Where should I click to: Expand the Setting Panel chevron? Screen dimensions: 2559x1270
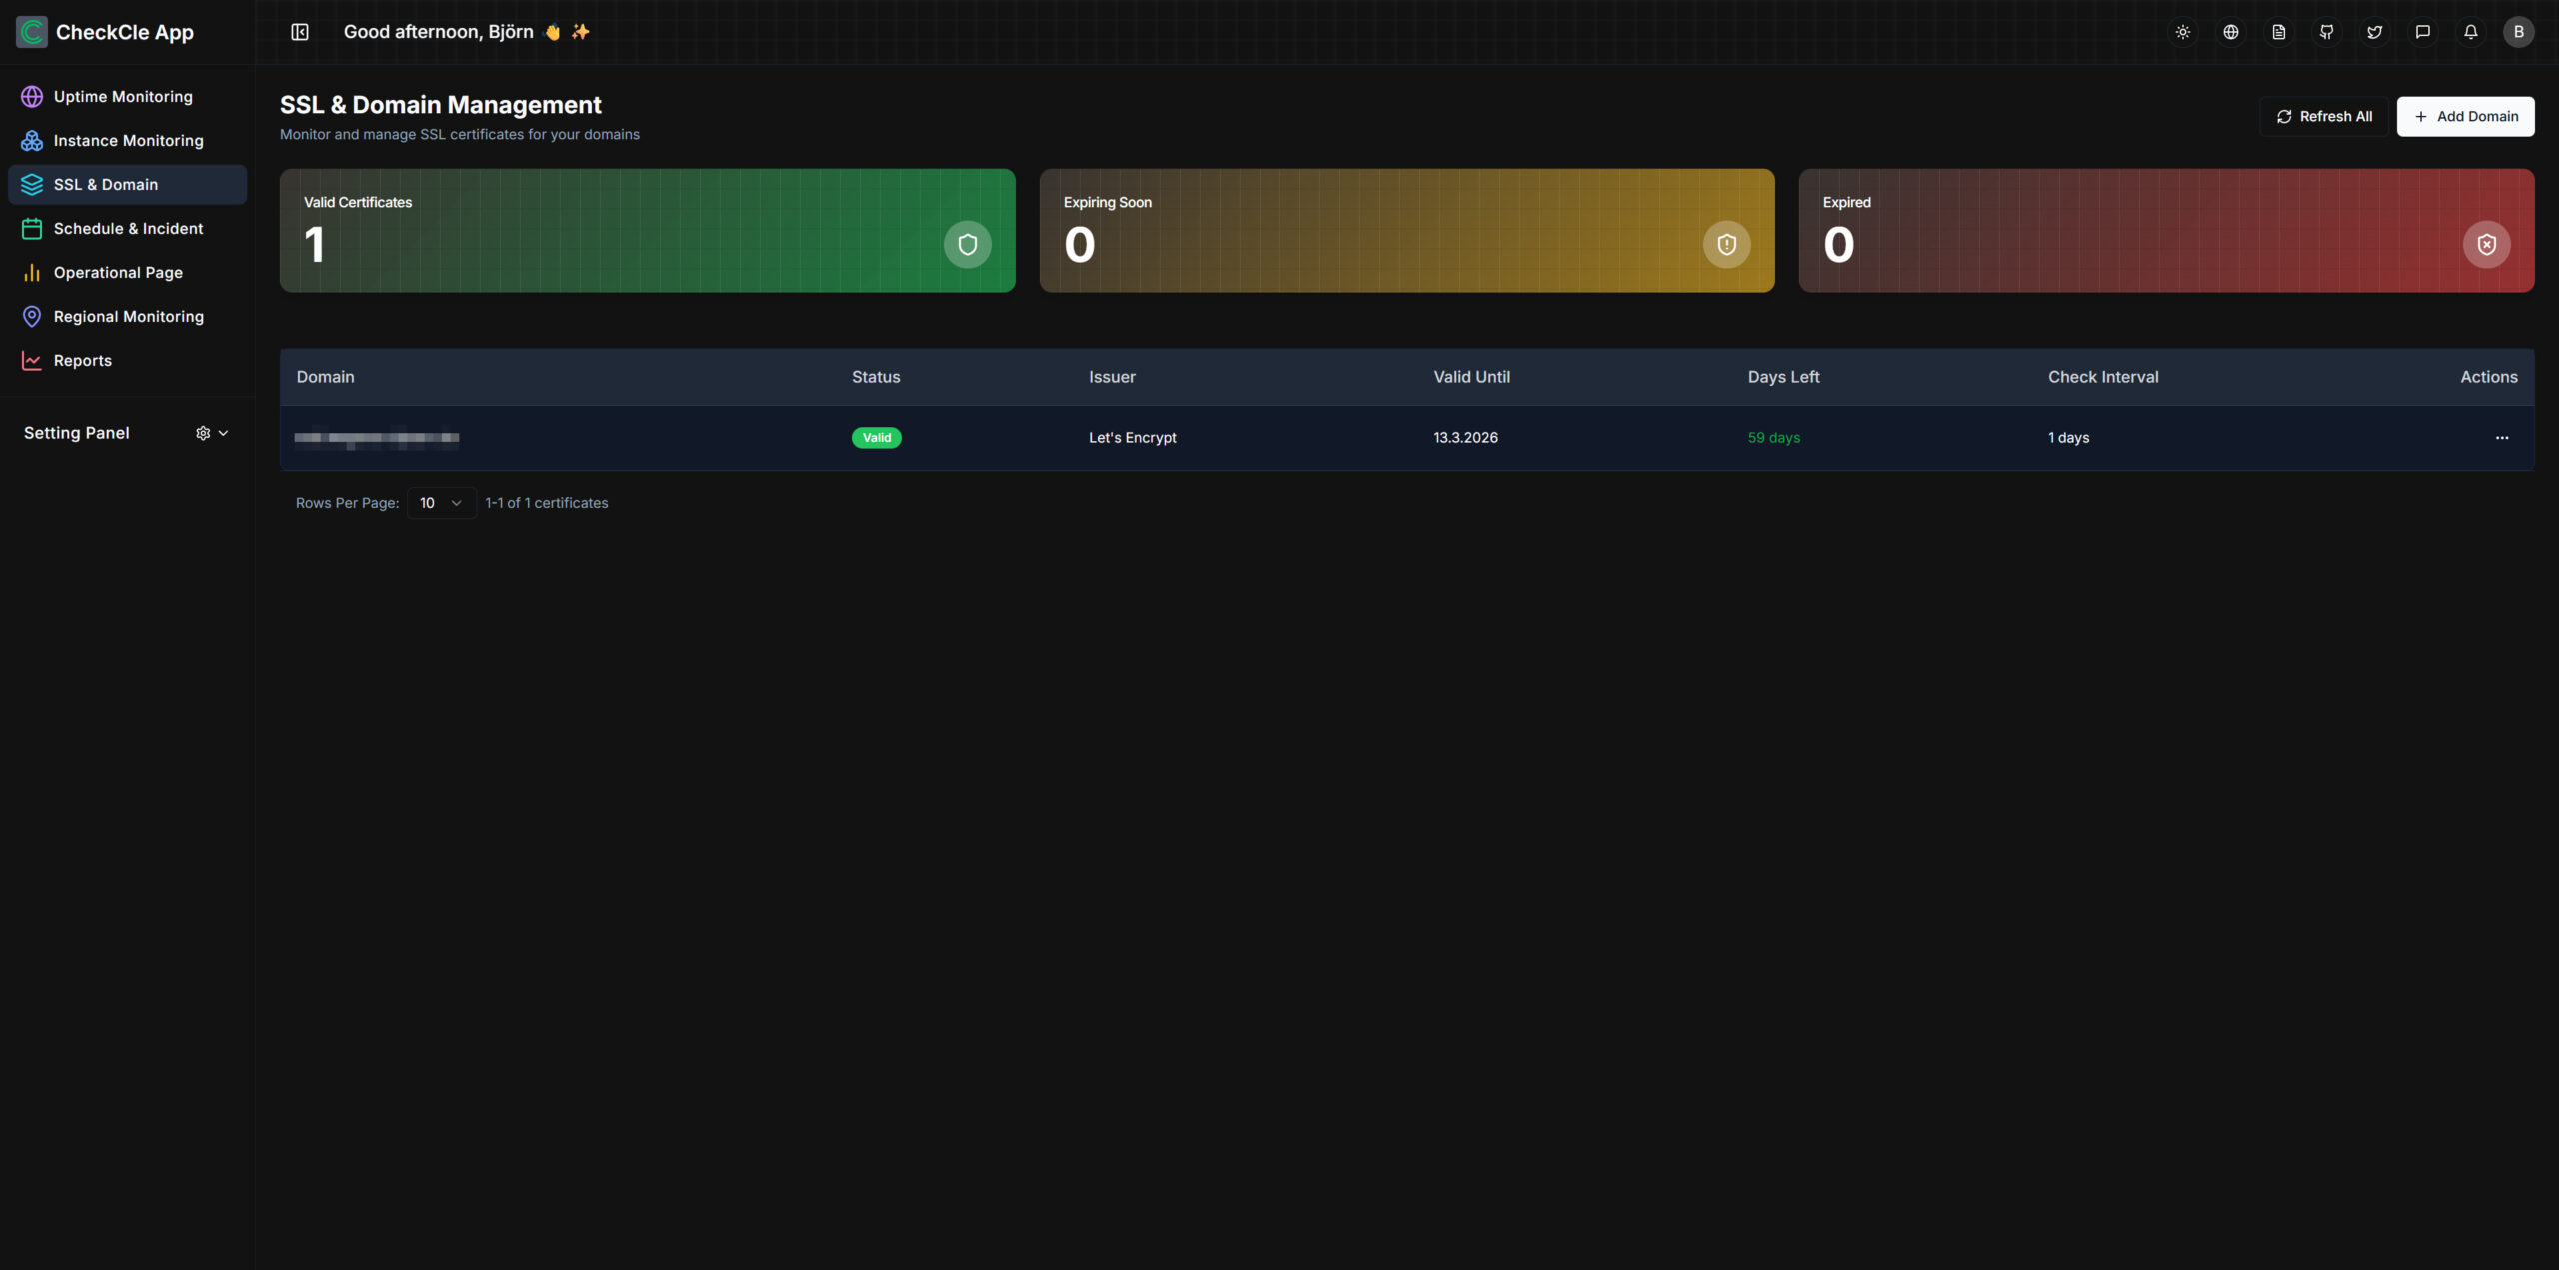pyautogui.click(x=223, y=433)
